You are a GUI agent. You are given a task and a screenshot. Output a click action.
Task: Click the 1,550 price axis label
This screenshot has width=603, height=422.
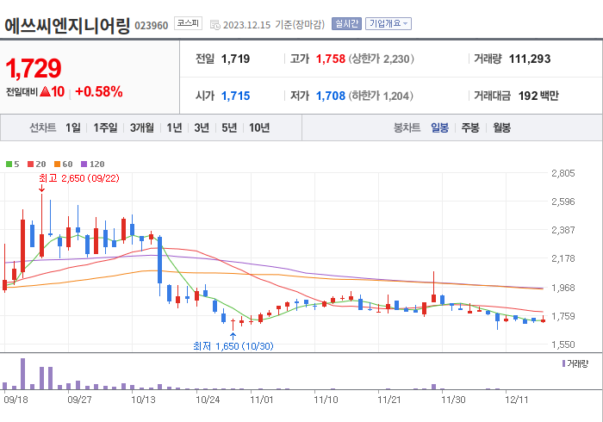point(563,344)
